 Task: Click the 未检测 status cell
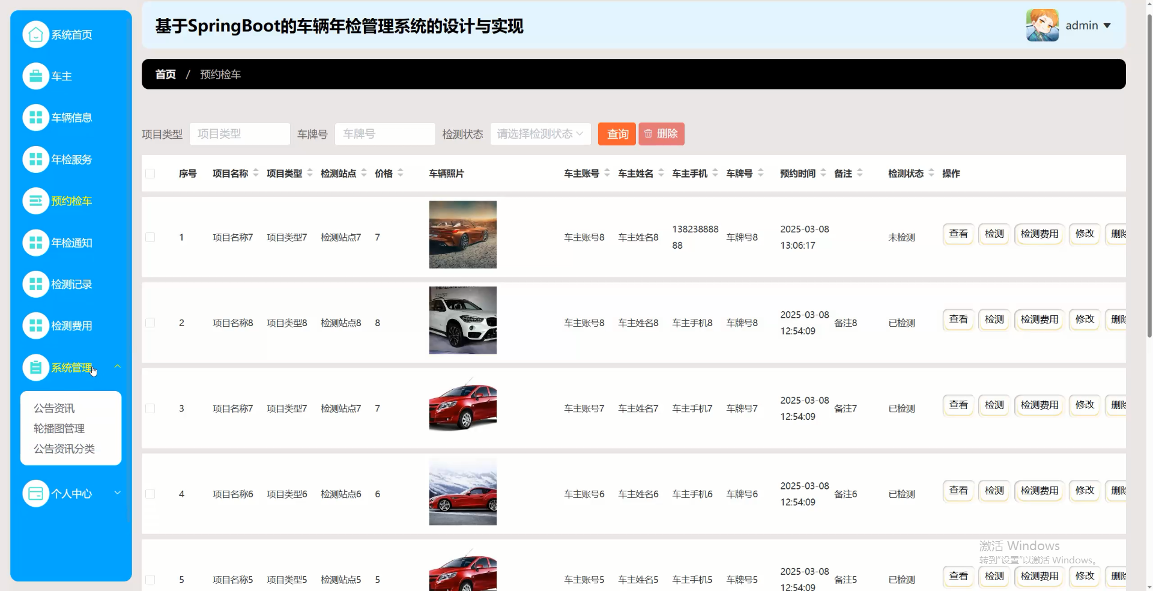pyautogui.click(x=901, y=237)
